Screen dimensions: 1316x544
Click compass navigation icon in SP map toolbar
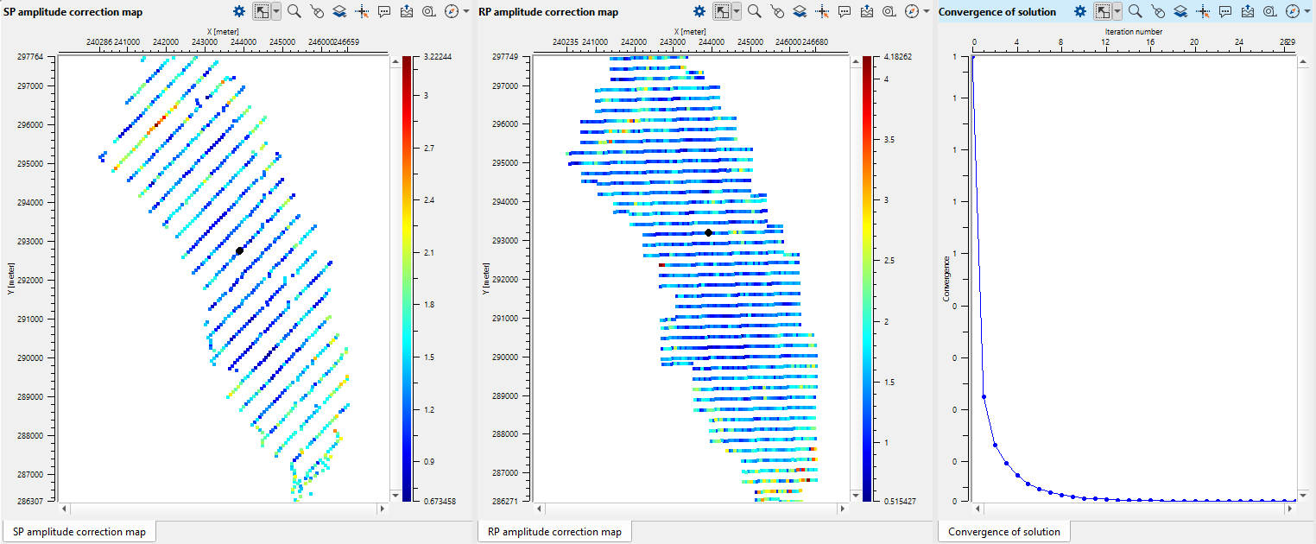point(452,11)
